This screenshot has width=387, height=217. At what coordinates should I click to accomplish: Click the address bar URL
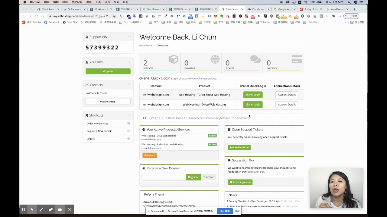(81, 16)
